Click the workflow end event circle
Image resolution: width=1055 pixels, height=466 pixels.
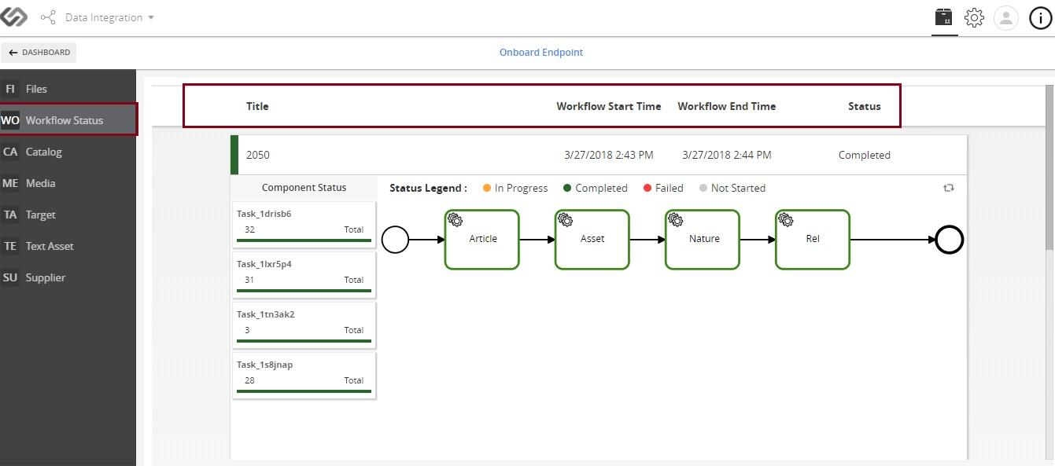(950, 240)
